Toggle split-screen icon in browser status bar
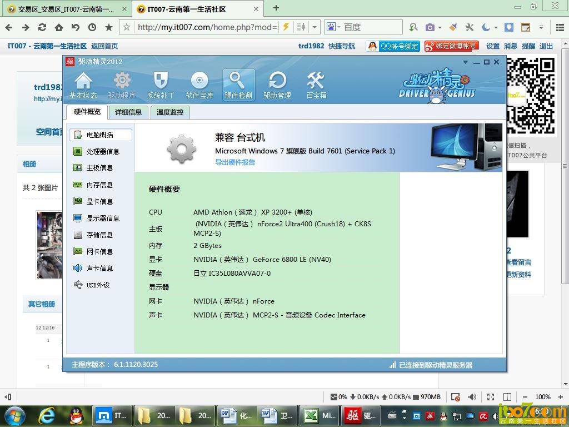Viewport: 569px width, 427px height. 507,397
